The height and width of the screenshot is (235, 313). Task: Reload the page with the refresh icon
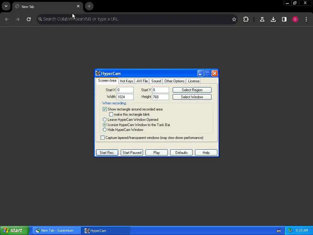[x=29, y=19]
